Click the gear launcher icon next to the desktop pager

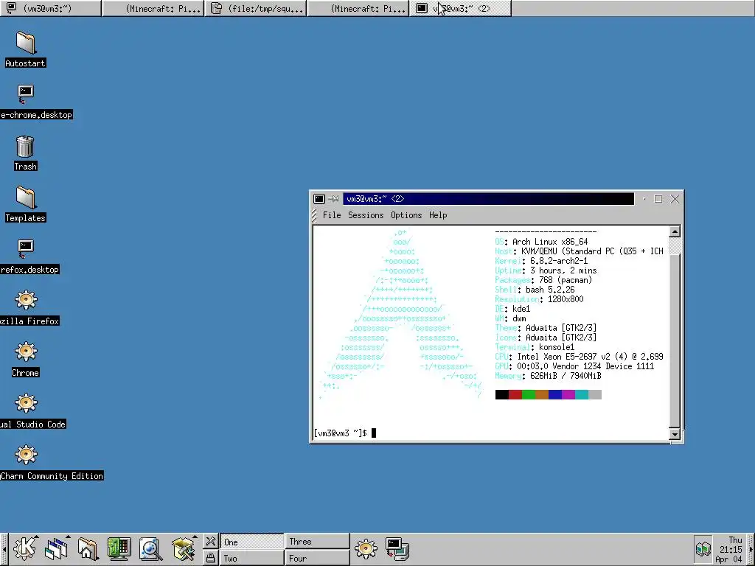(x=366, y=548)
